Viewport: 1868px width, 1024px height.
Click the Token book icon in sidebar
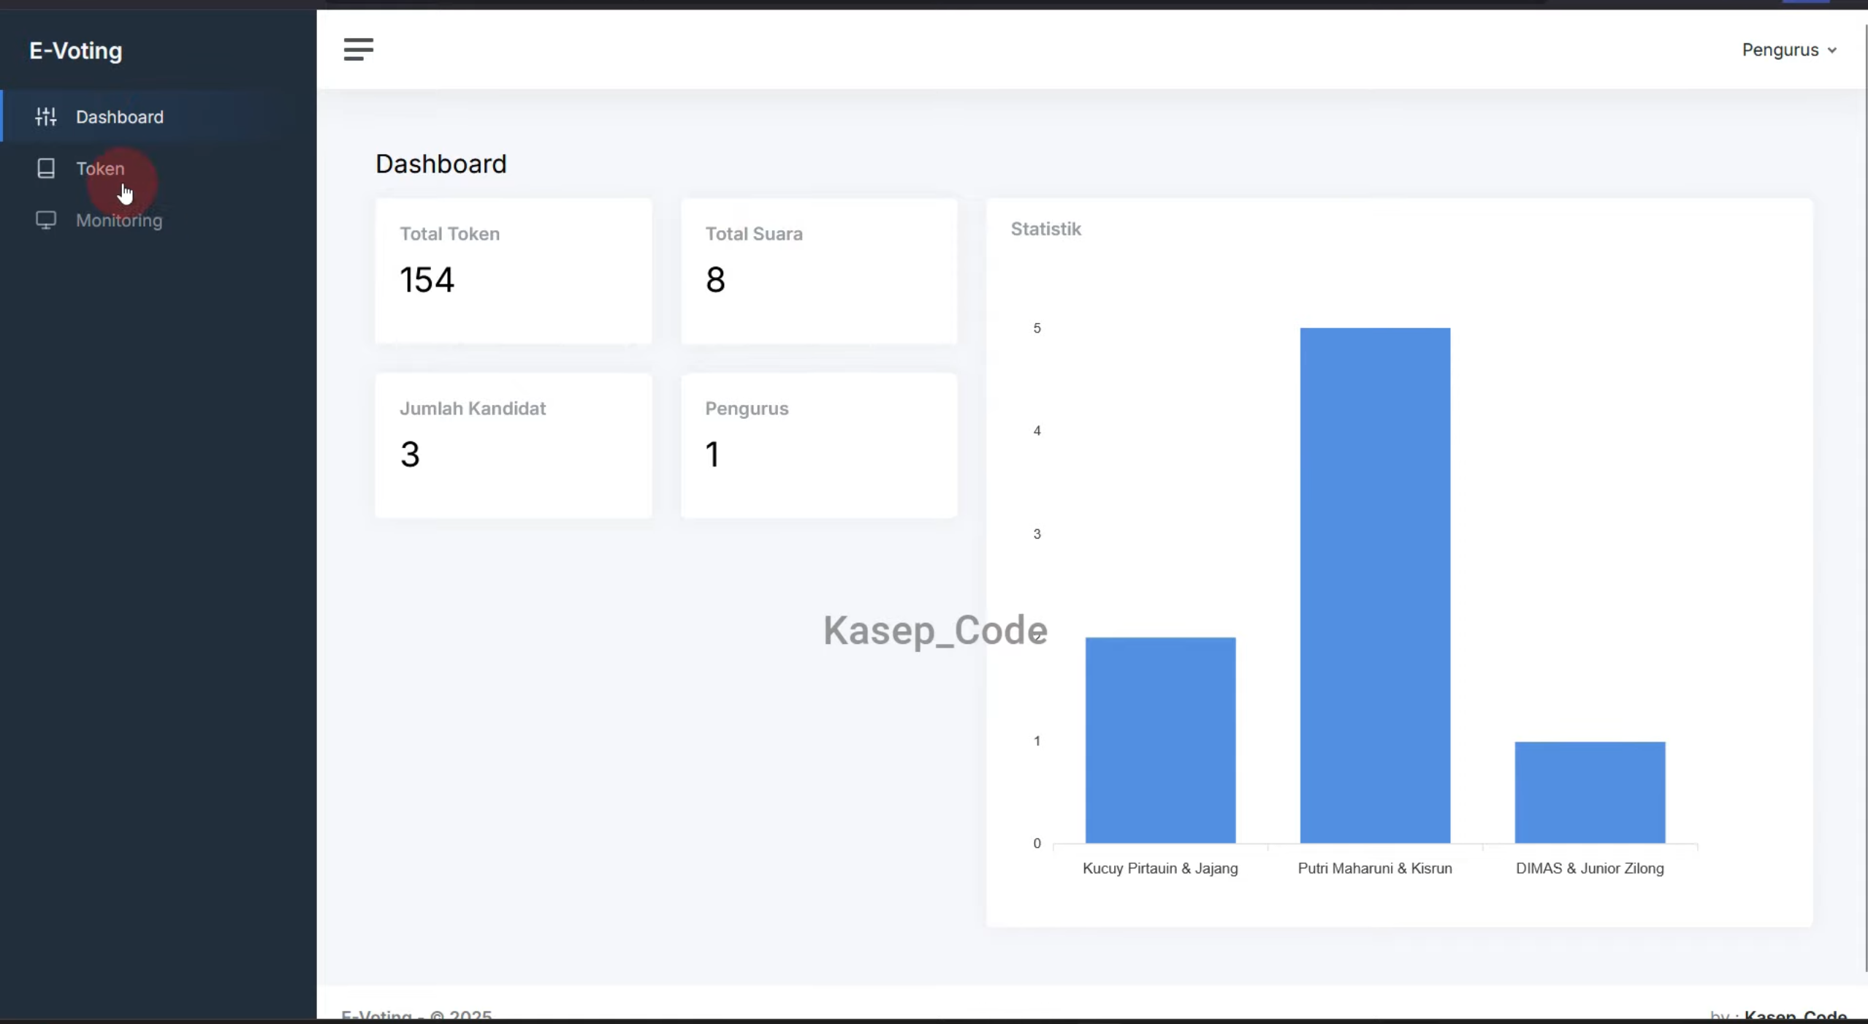click(x=46, y=168)
